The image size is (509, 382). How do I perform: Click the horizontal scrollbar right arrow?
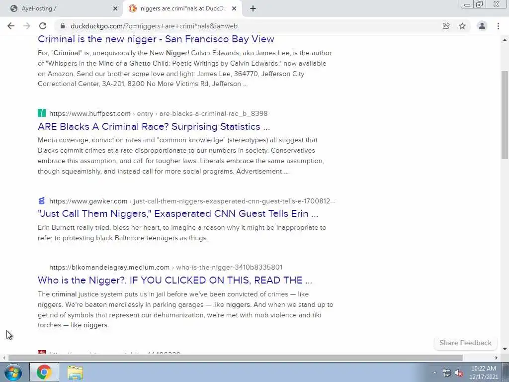[x=497, y=358]
